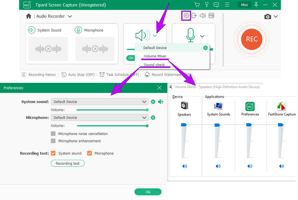Take a screenshot with the camera icon
Screen dimensions: 298x200
click(x=268, y=16)
